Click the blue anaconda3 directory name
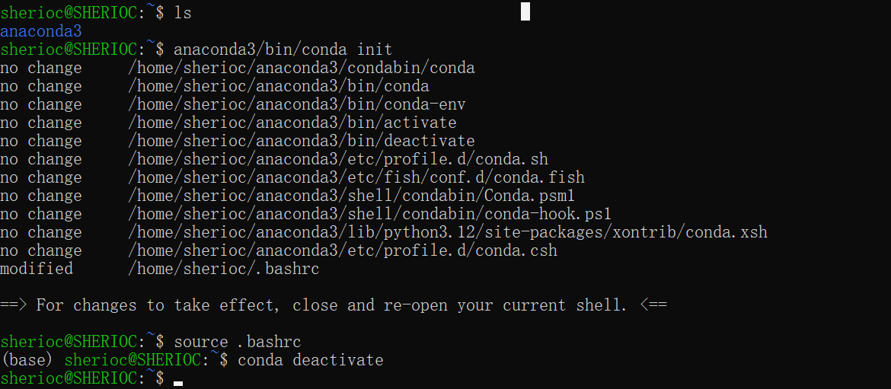Screen dimensions: 891x389 tap(40, 31)
